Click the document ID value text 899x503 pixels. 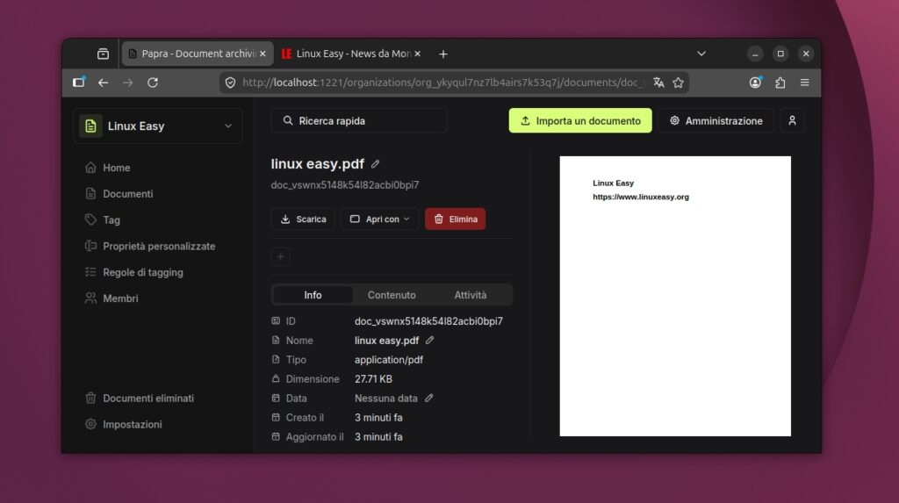(428, 321)
